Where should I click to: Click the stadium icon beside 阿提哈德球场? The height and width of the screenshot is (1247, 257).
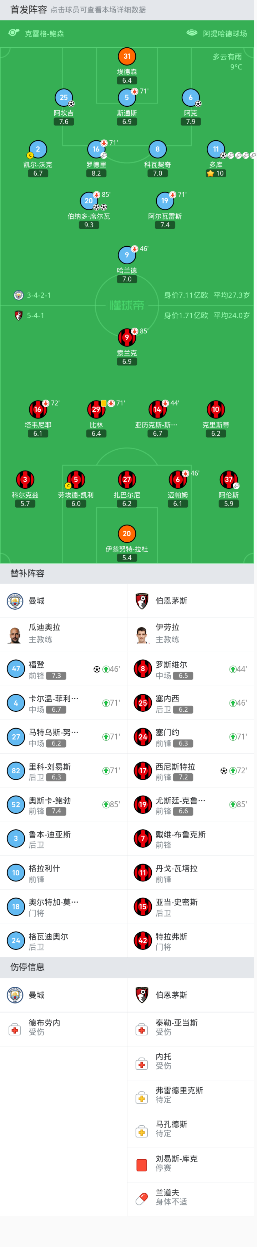pos(191,33)
